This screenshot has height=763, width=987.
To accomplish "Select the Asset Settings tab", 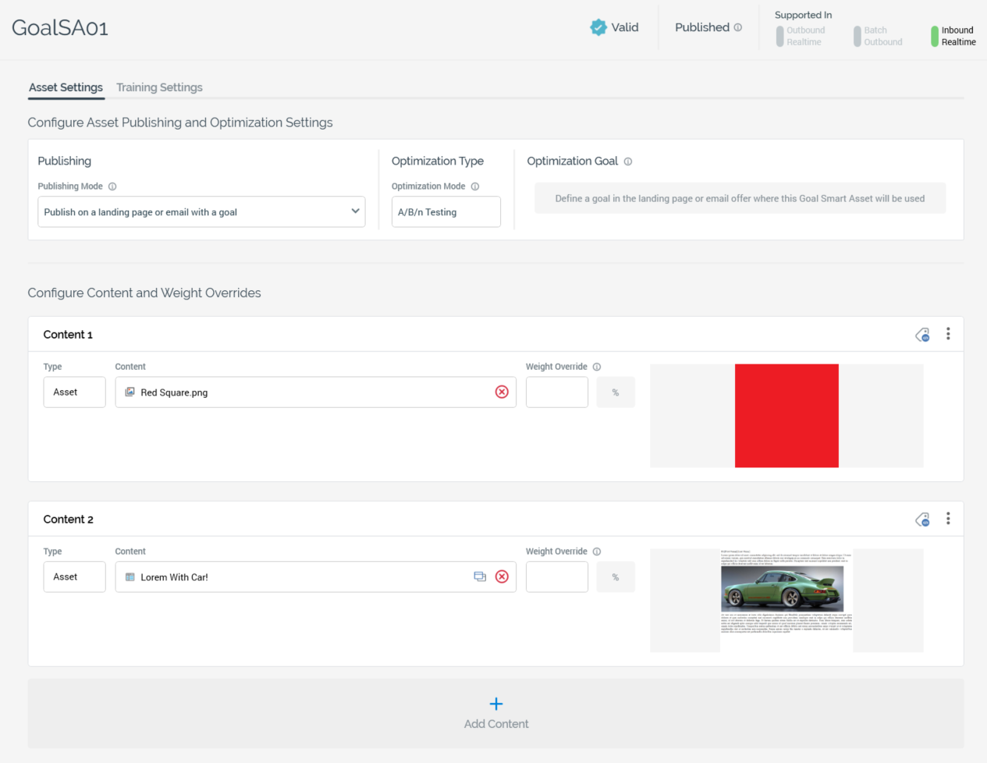I will [66, 87].
